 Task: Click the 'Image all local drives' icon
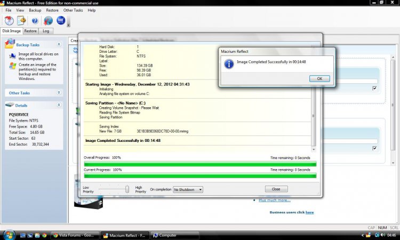(12, 56)
